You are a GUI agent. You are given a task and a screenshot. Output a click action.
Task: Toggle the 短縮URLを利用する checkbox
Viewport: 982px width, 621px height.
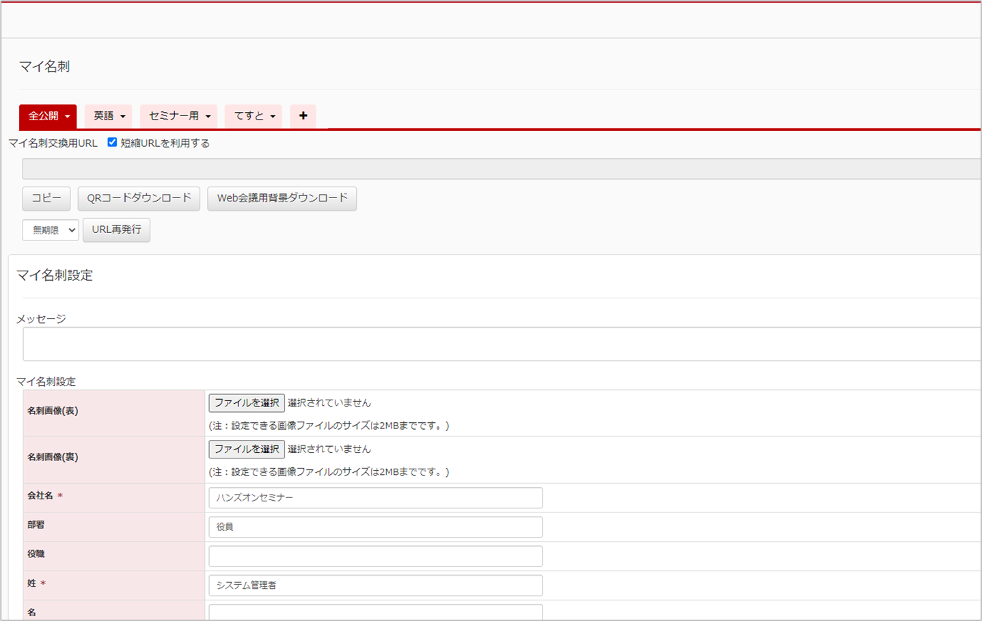(x=112, y=143)
